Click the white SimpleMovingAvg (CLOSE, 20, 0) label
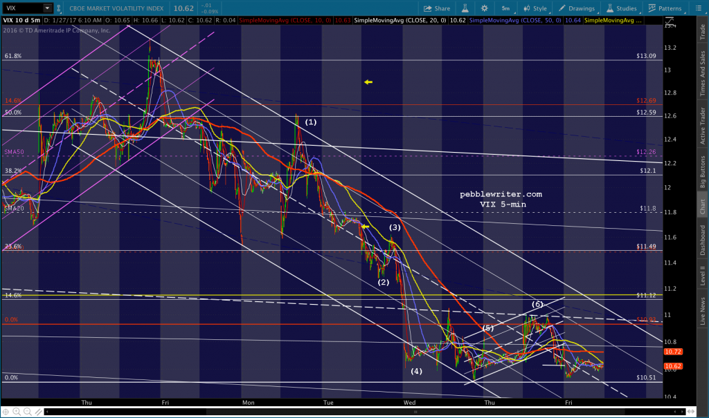This screenshot has width=709, height=418. coord(400,20)
